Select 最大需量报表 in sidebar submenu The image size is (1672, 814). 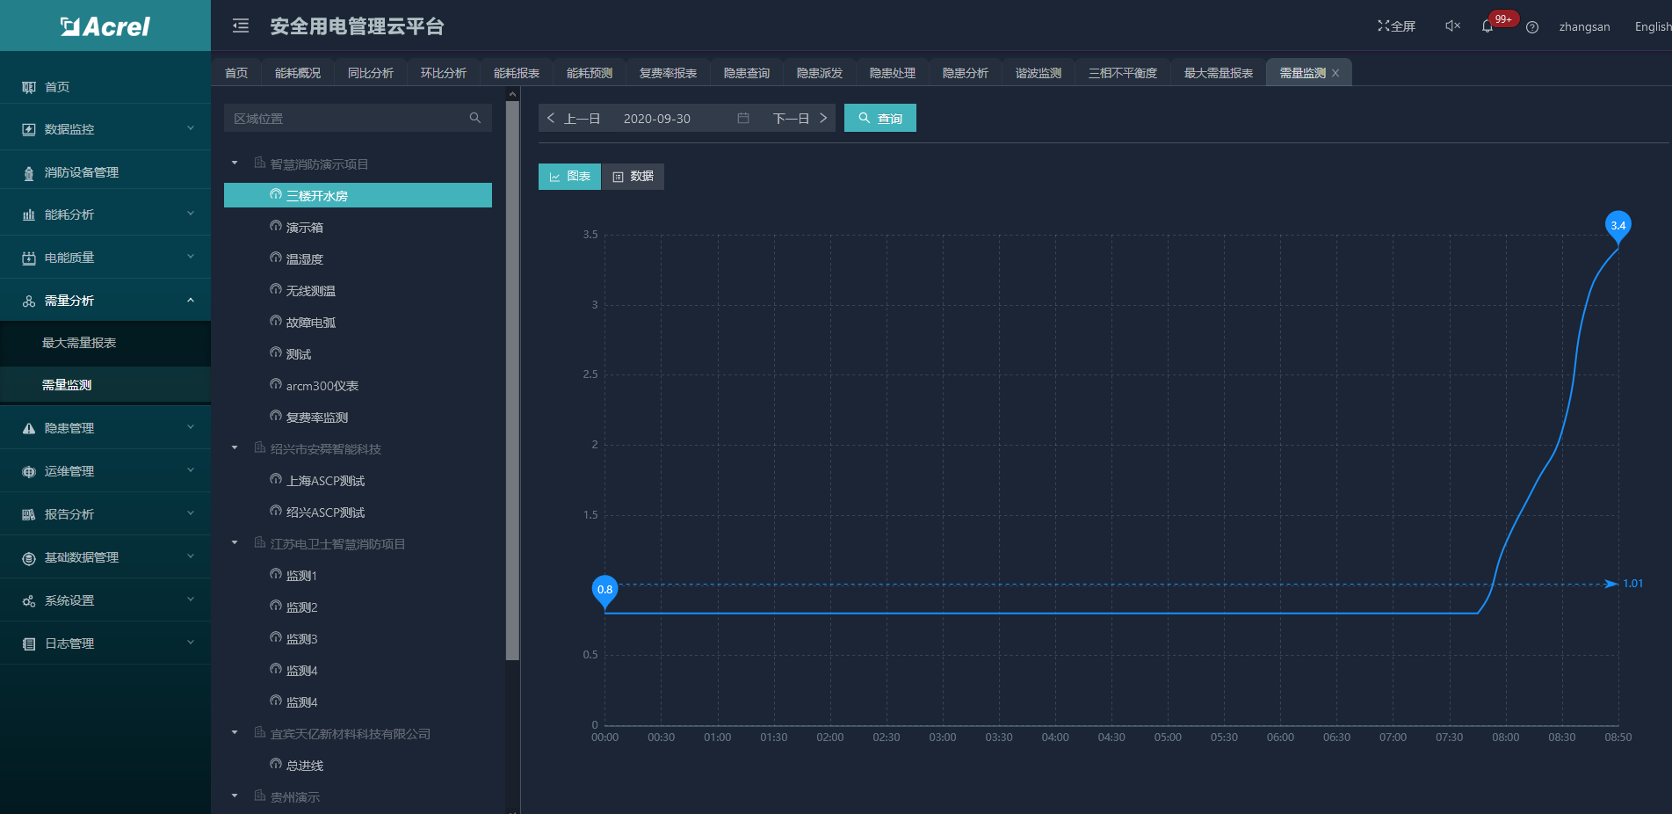point(79,343)
